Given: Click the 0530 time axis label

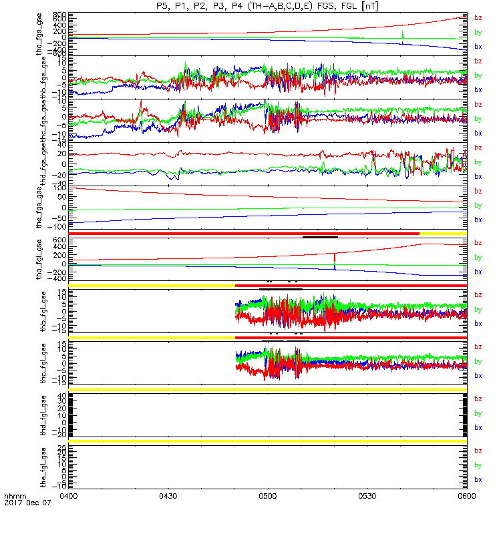Looking at the screenshot, I should [367, 496].
